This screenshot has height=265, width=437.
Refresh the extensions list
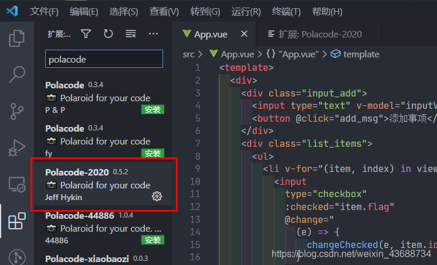[x=108, y=34]
